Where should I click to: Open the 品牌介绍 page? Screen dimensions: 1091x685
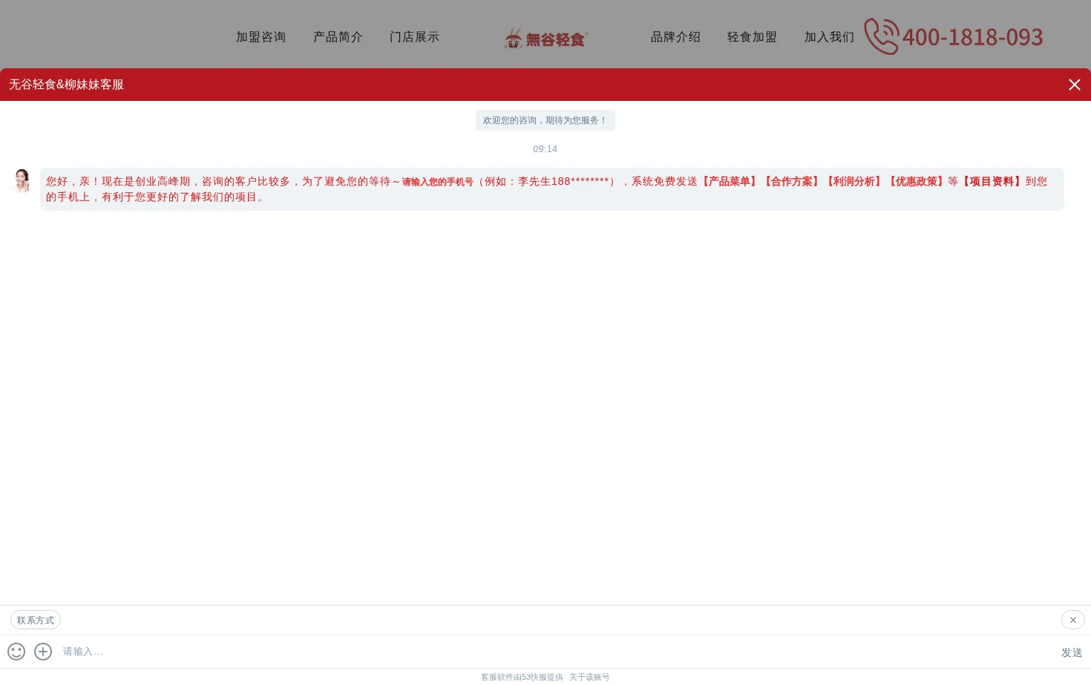675,37
